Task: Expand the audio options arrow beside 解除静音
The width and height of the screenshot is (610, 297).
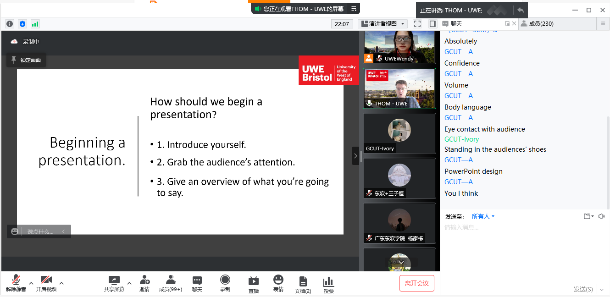Action: (31, 283)
